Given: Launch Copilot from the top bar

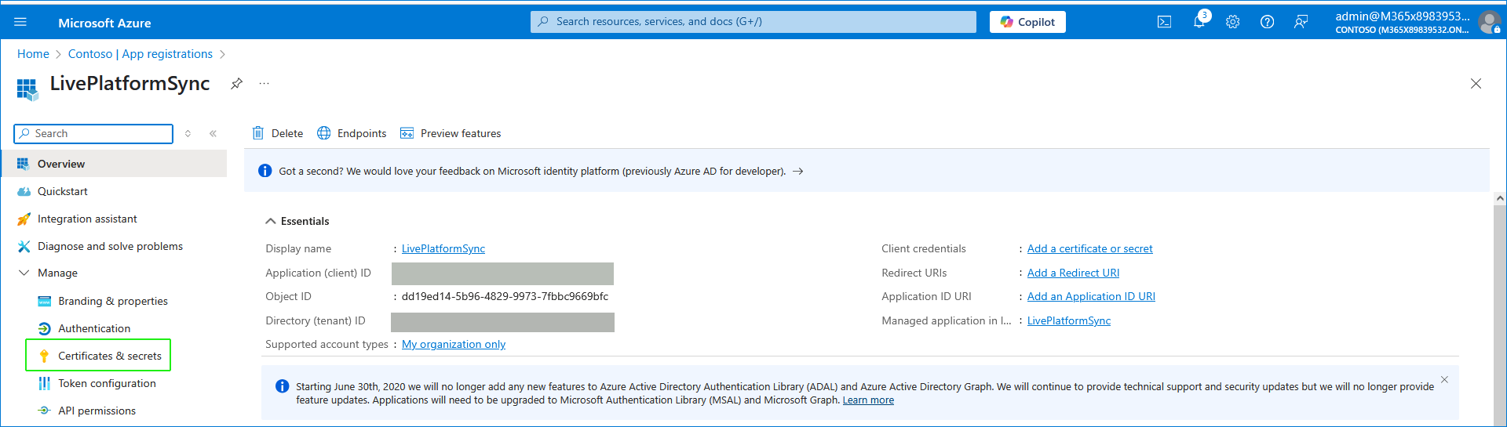Looking at the screenshot, I should pyautogui.click(x=1027, y=22).
